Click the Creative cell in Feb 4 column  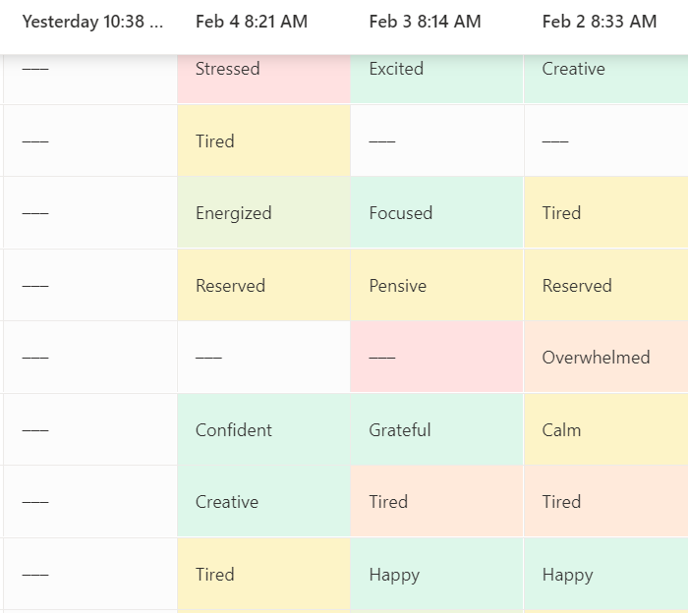[x=263, y=501]
